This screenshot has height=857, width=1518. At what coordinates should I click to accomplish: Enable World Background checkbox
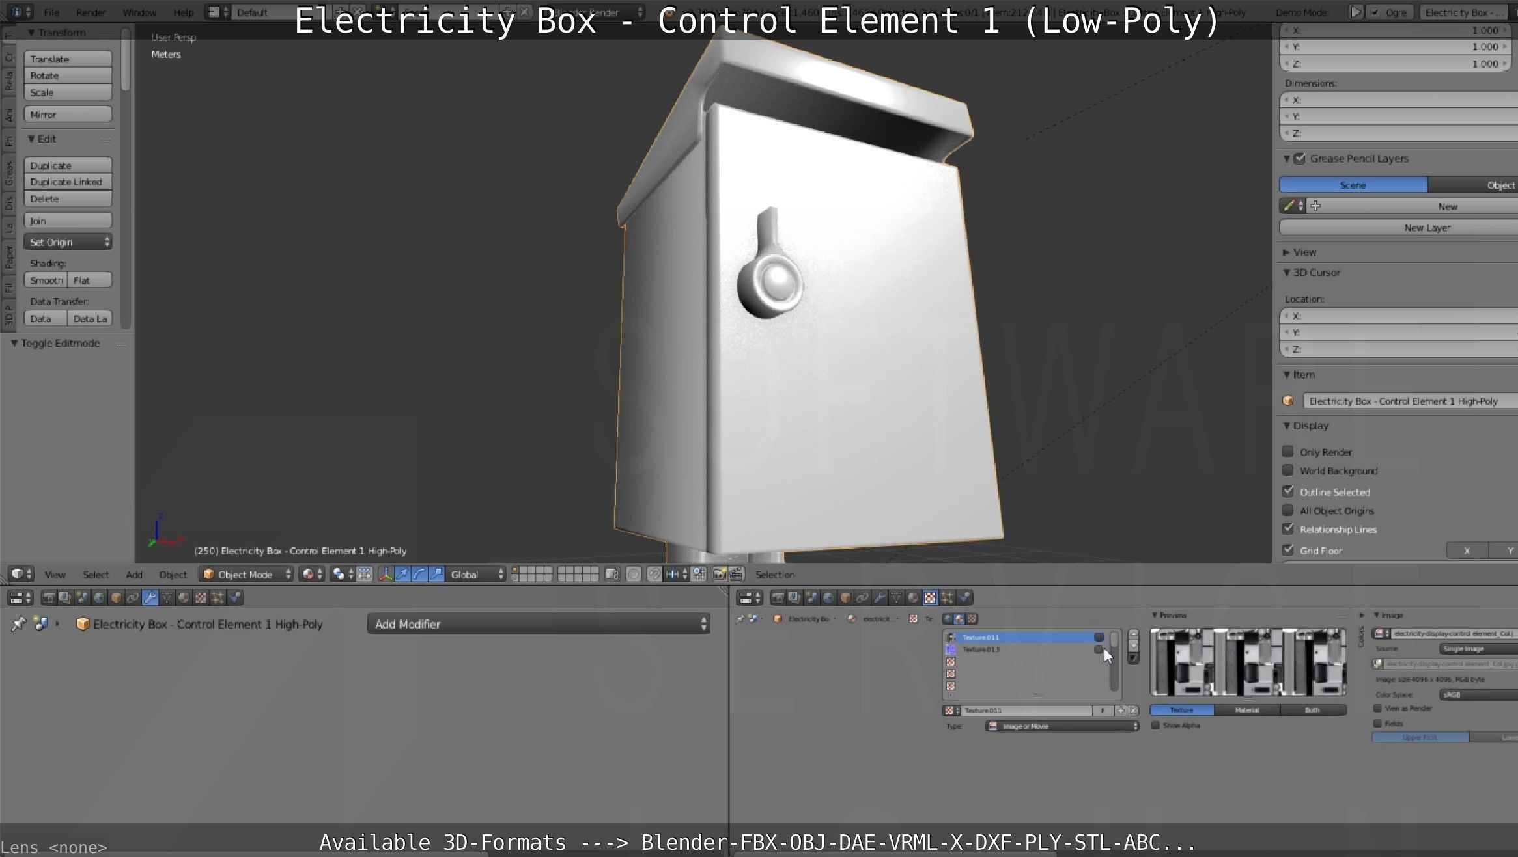[1287, 470]
